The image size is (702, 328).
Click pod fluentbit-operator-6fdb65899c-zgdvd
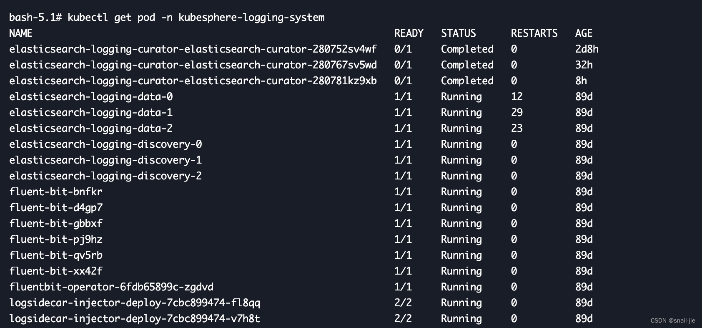pos(111,287)
